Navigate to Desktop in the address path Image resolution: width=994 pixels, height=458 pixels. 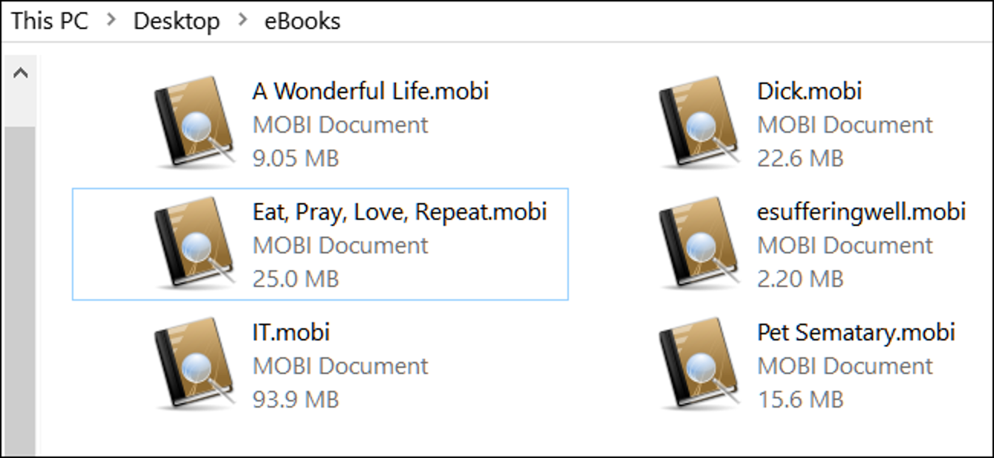point(176,21)
